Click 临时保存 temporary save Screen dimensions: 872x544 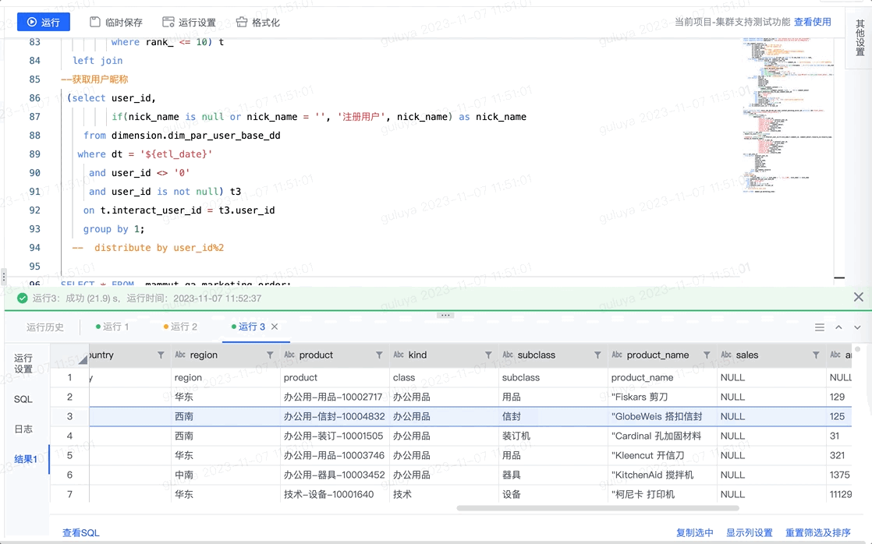tap(116, 23)
